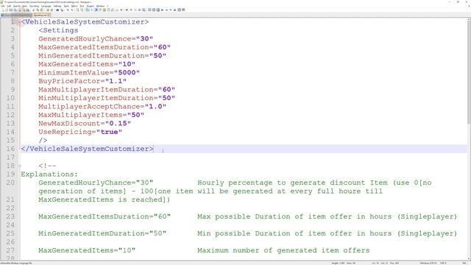This screenshot has width=471, height=265.
Task: Toggle the Word Wrap toolbar icon
Action: (87, 10)
